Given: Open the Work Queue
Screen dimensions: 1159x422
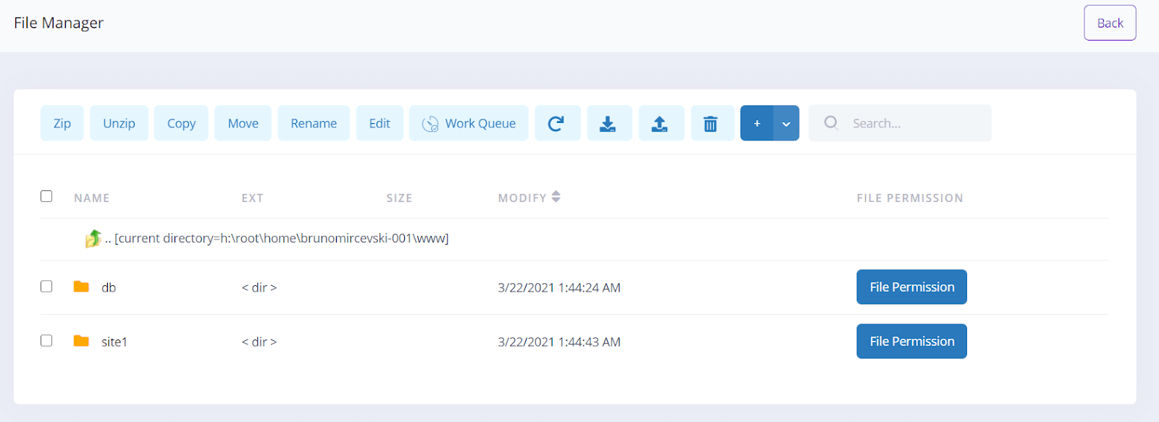Looking at the screenshot, I should click(x=469, y=123).
